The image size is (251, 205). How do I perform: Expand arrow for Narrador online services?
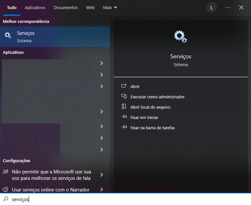[101, 190]
